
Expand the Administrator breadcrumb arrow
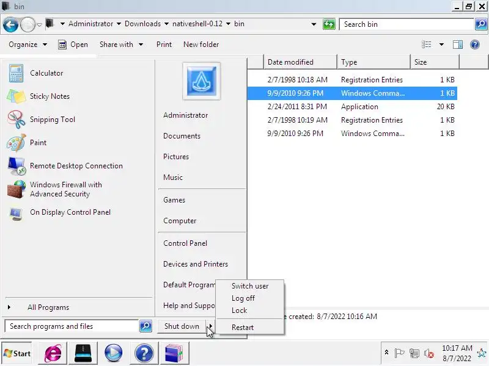[x=119, y=24]
